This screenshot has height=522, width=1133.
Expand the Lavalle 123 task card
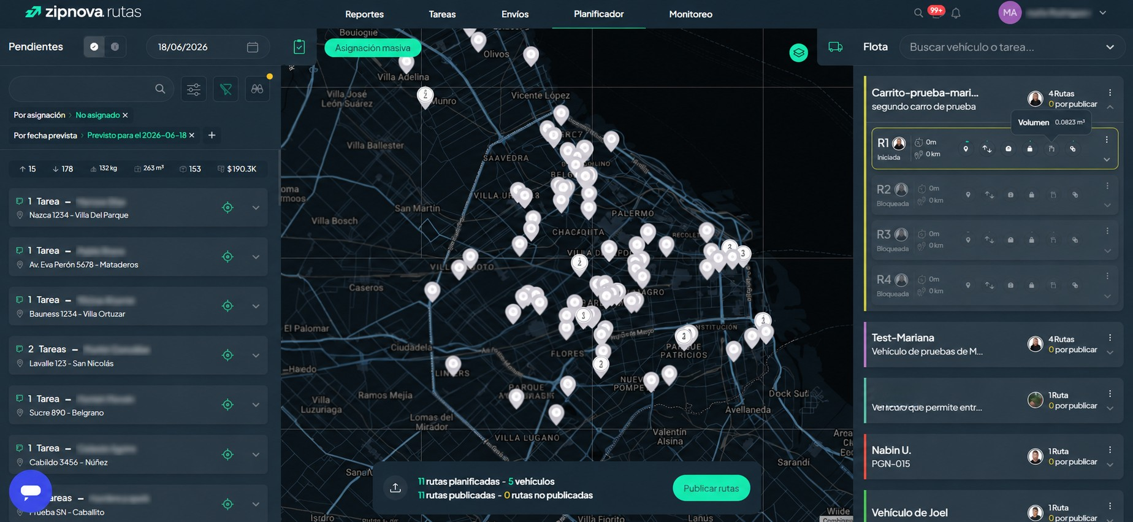256,355
